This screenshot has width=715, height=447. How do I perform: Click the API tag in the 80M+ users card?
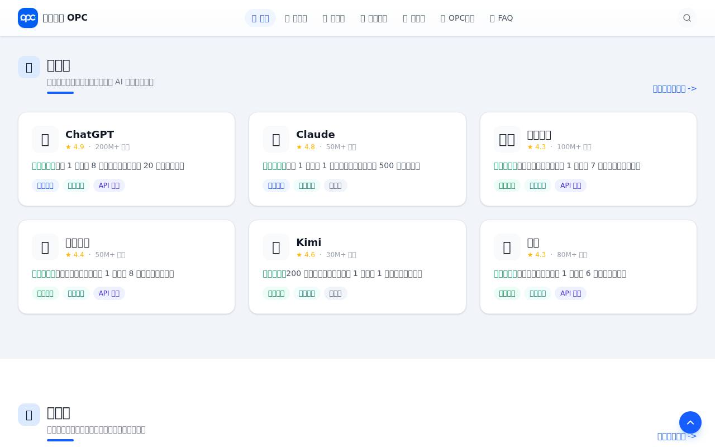(x=570, y=293)
